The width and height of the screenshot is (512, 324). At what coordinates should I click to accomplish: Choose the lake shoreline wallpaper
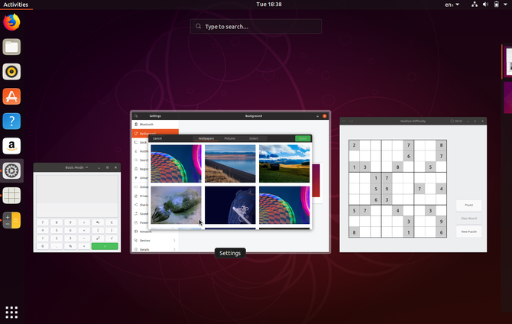(230, 164)
